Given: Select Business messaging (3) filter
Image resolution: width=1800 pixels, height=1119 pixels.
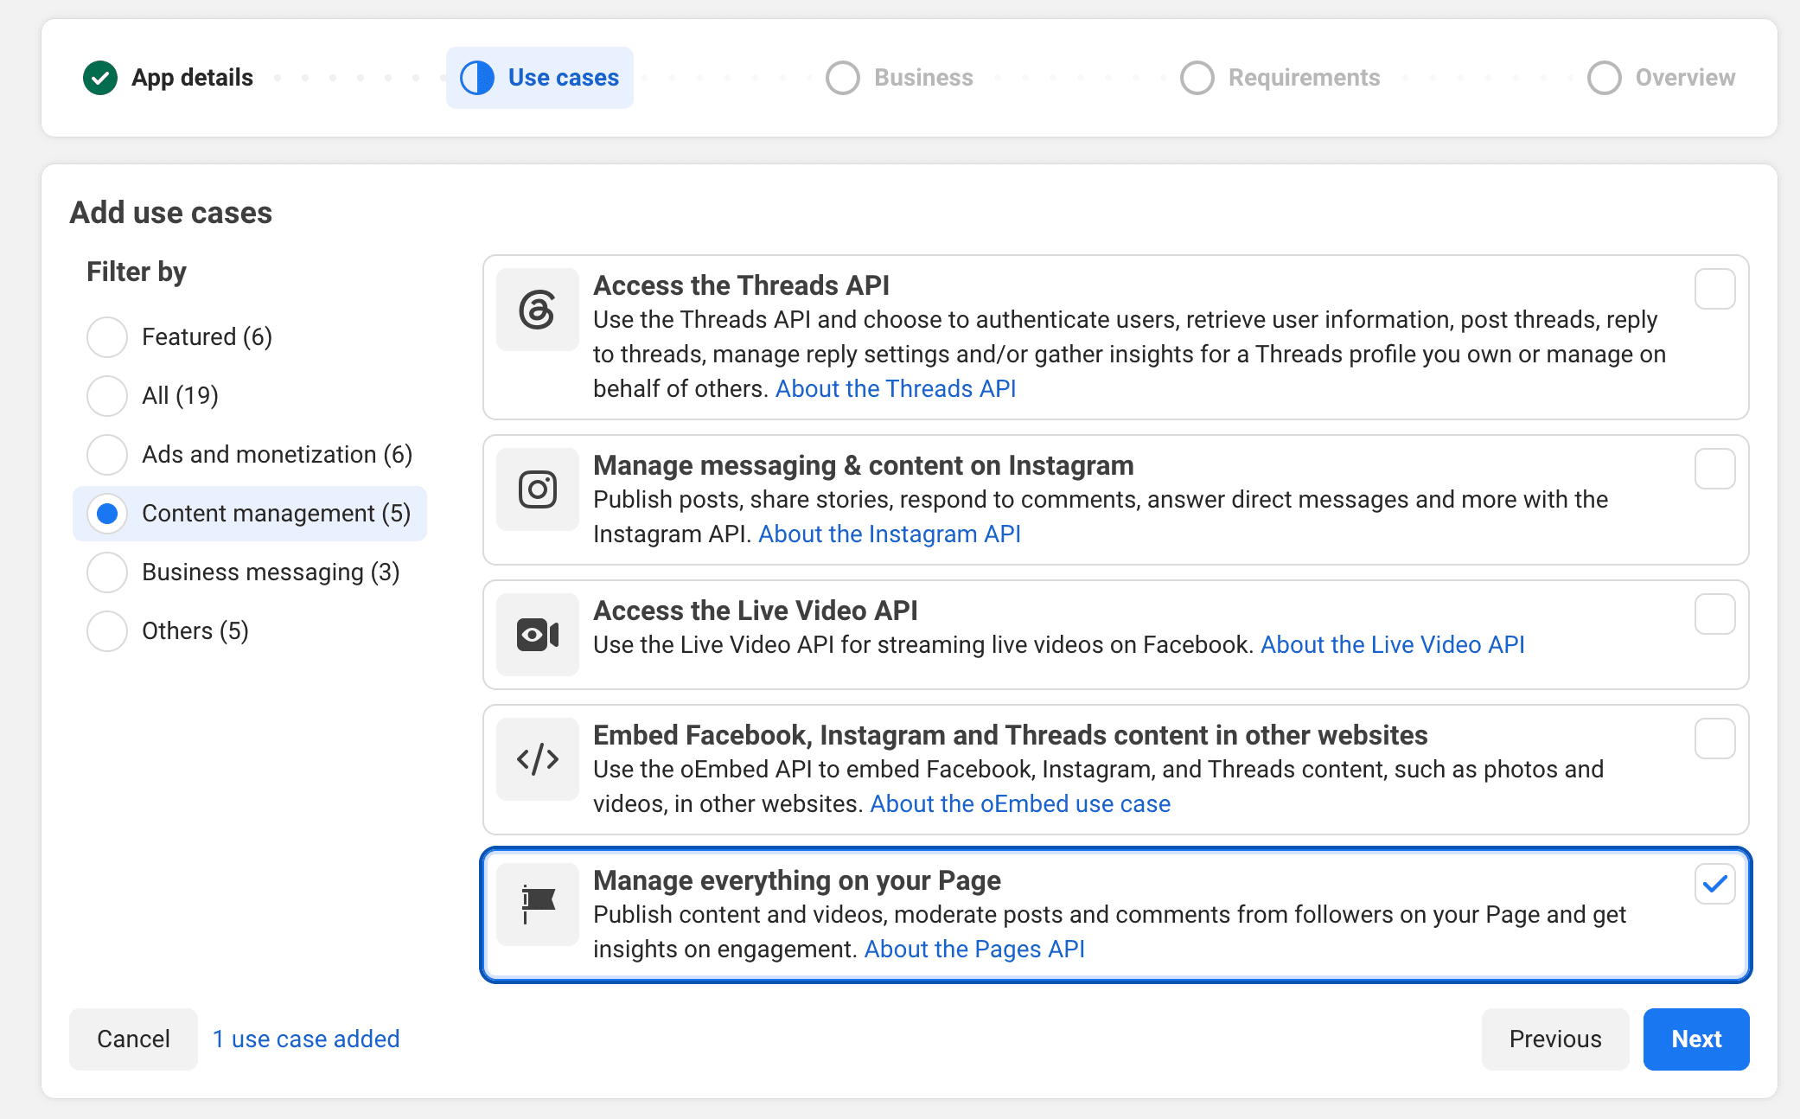Looking at the screenshot, I should pos(244,572).
